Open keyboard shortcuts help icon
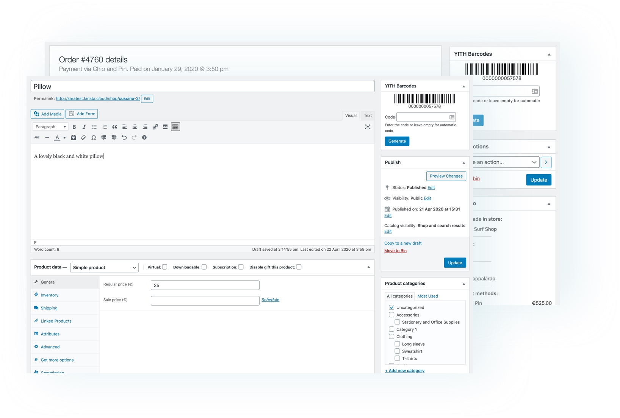The width and height of the screenshot is (620, 418). tap(144, 137)
